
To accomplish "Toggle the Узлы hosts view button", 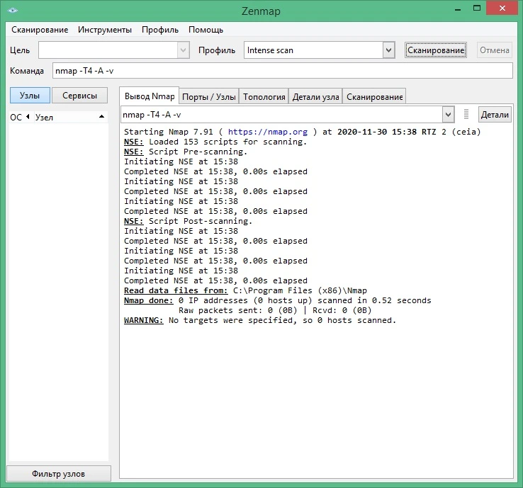I will click(x=30, y=96).
